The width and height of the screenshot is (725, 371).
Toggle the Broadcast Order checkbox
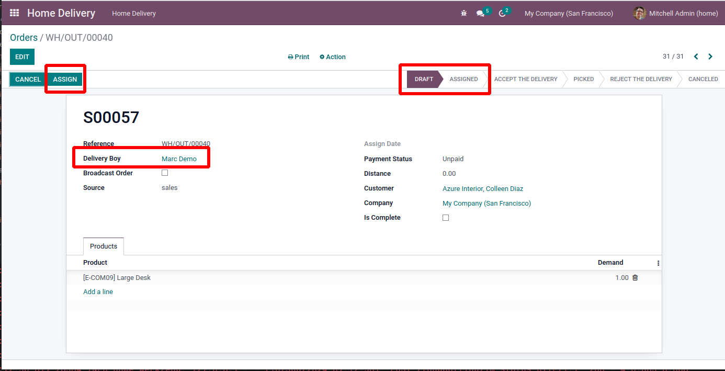pos(165,173)
